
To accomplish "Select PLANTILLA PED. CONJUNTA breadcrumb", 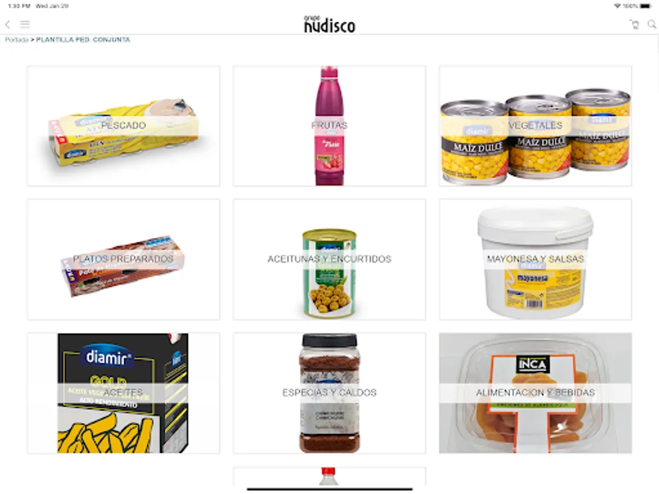I will (x=83, y=40).
